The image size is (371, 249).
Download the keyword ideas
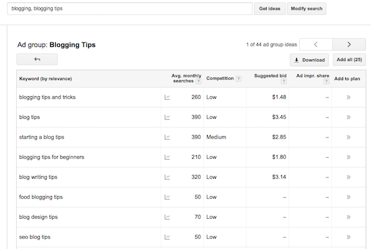(x=309, y=60)
